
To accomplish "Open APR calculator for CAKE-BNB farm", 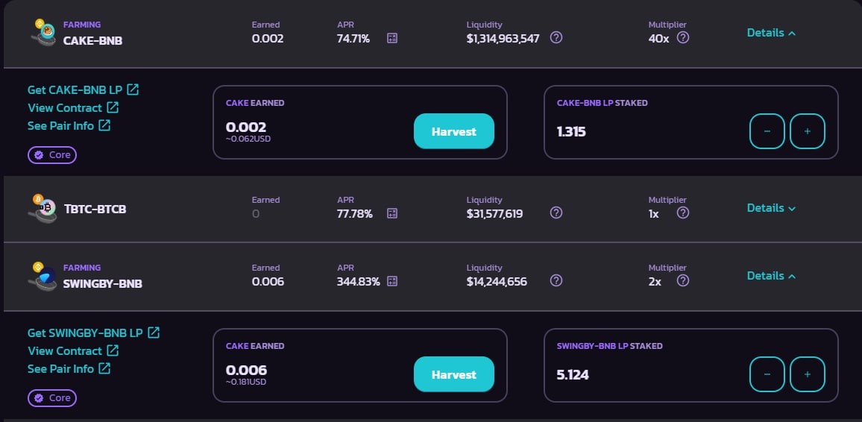I will 392,38.
